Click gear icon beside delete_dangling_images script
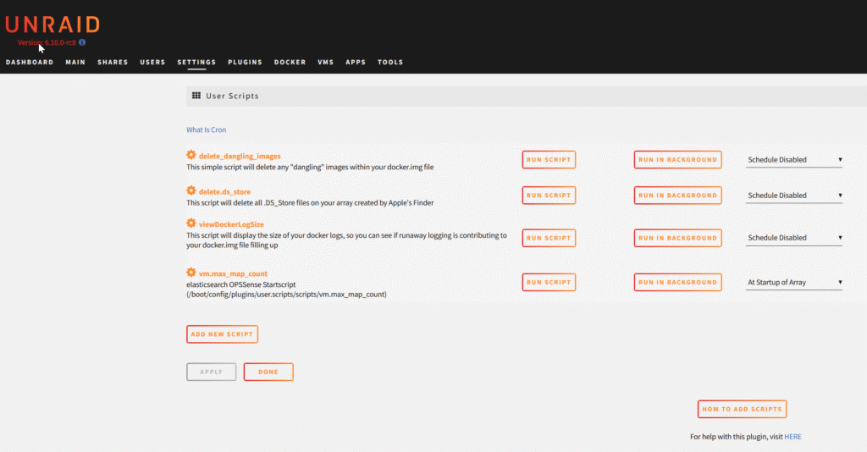The height and width of the screenshot is (452, 867). [191, 155]
